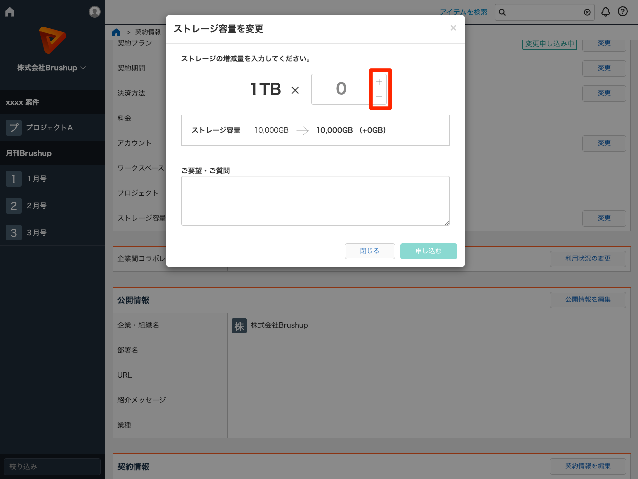The image size is (638, 479).
Task: Clear the search field with the x icon
Action: tap(587, 12)
